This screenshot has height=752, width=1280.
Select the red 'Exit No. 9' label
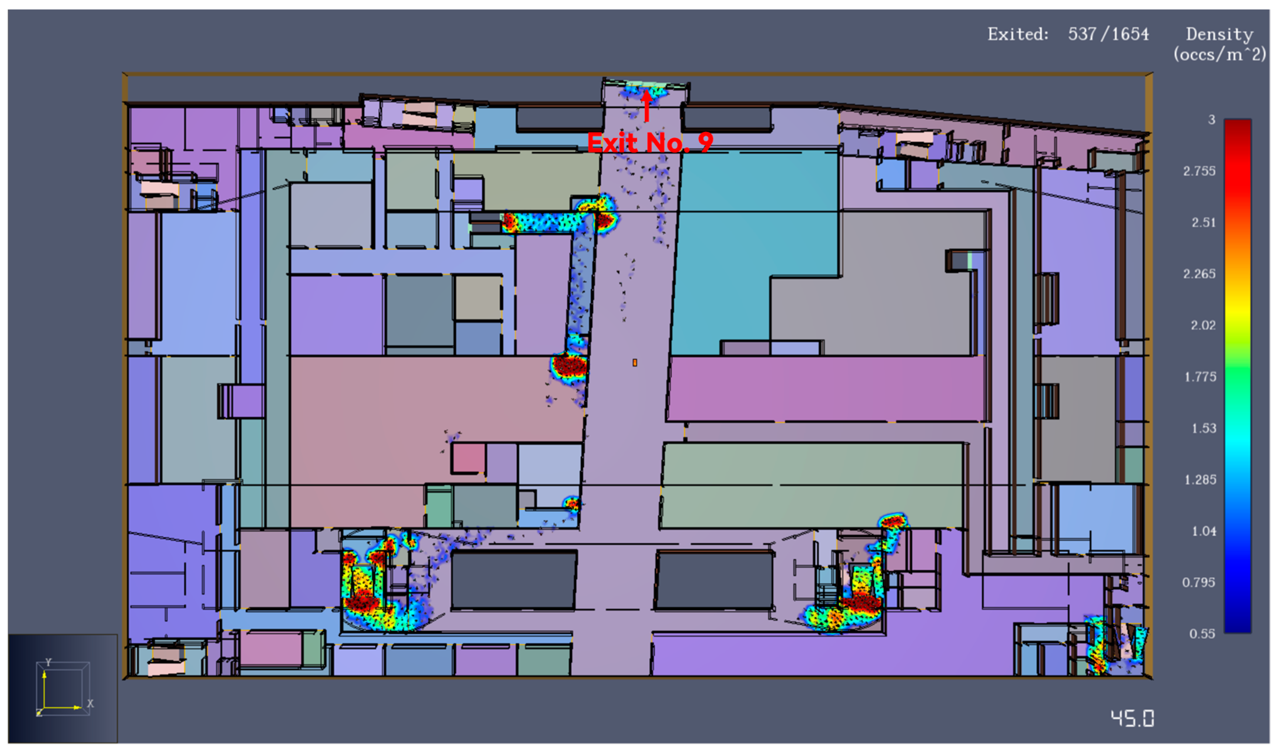click(650, 143)
